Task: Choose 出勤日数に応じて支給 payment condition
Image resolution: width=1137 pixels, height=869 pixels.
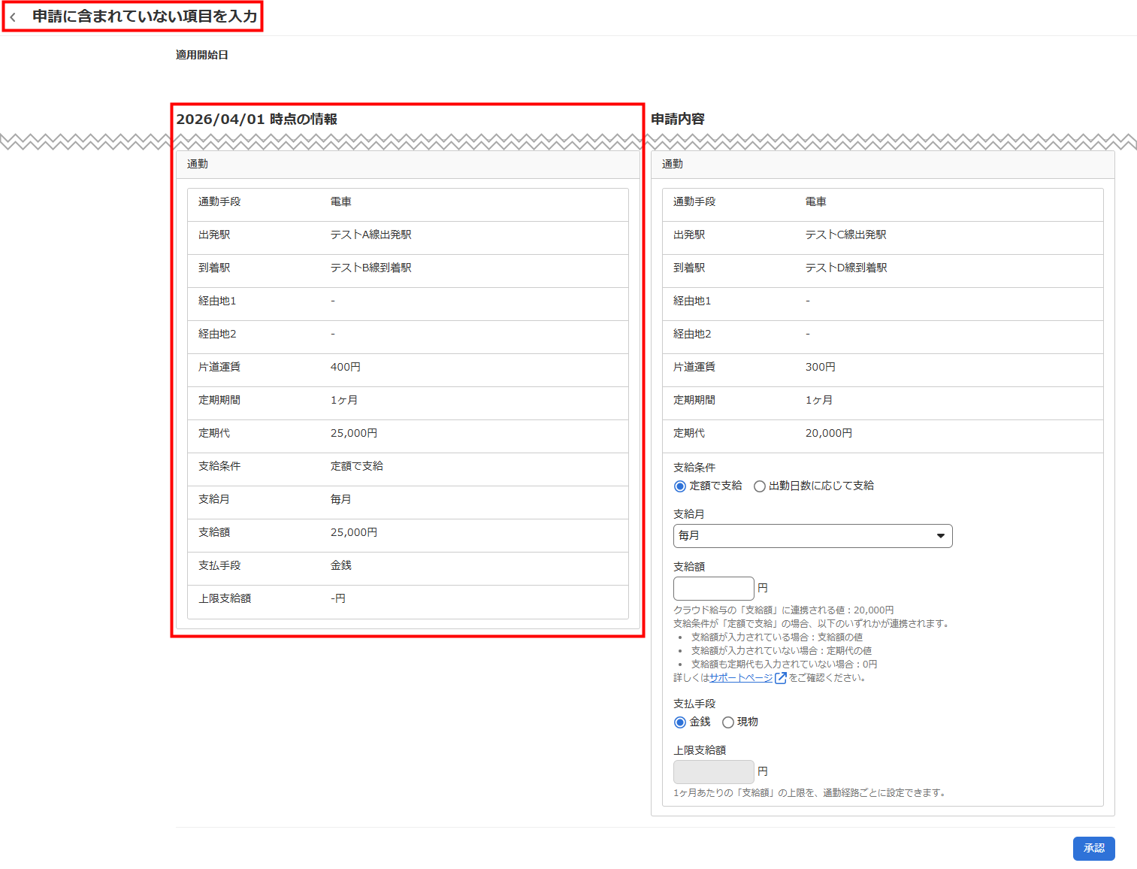Action: click(760, 486)
